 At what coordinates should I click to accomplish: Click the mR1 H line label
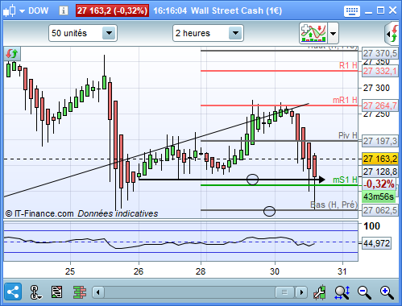point(345,100)
